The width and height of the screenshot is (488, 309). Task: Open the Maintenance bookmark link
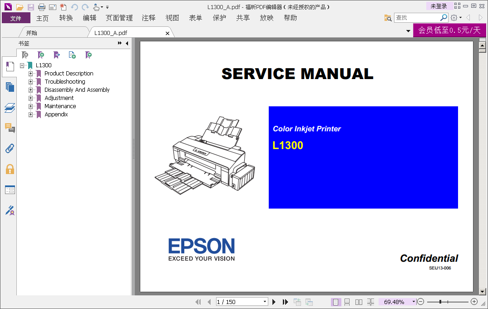click(60, 106)
